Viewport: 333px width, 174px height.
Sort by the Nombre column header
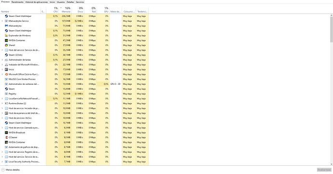pos(20,10)
